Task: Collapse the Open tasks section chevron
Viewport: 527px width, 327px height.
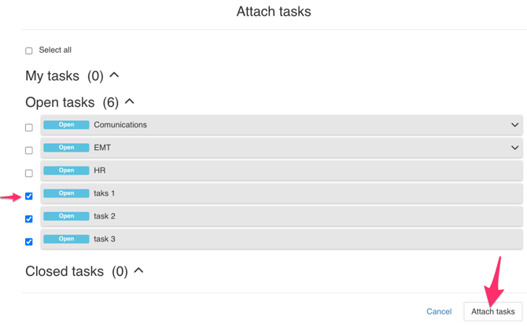Action: 130,101
